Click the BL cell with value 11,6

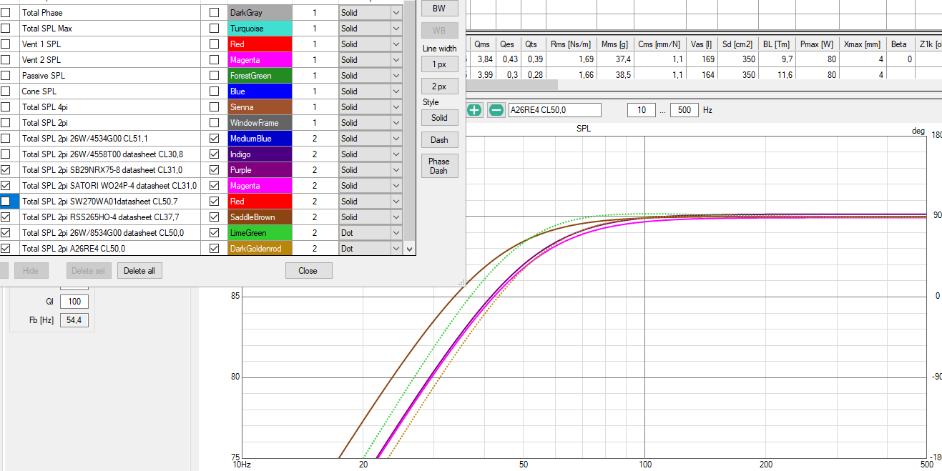[777, 74]
